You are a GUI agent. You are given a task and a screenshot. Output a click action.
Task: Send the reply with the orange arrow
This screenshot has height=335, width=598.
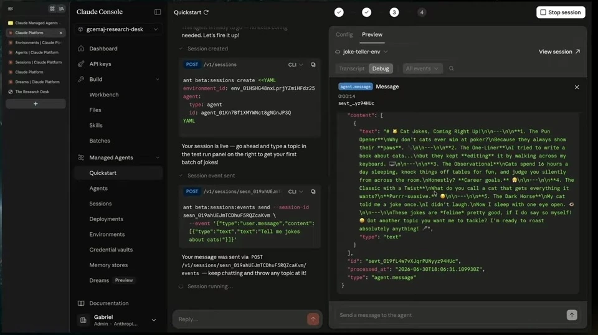pos(313,319)
